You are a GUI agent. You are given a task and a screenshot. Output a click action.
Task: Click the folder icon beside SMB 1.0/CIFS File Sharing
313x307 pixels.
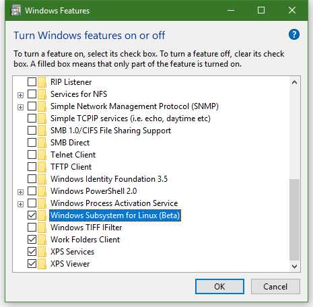42,131
